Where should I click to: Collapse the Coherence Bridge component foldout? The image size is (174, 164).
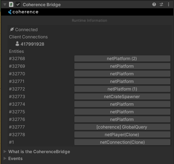[x=5, y=5]
